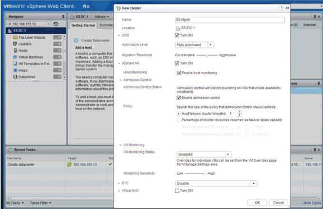323x209 pixels.
Task: Open Top Level Objects in Navigator
Action: pyautogui.click(x=31, y=37)
